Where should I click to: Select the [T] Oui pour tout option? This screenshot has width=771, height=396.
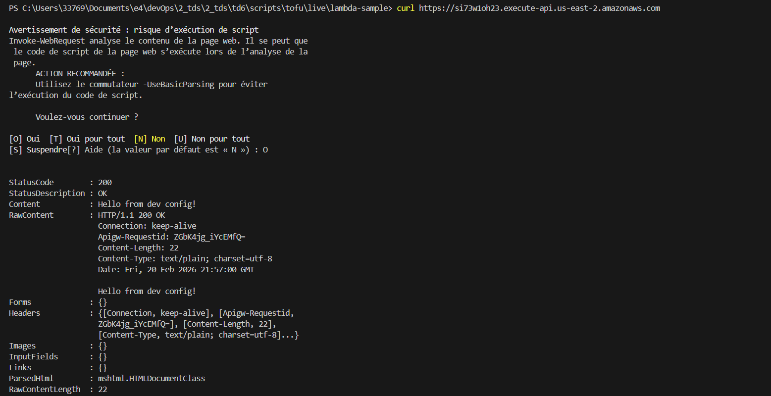point(87,139)
